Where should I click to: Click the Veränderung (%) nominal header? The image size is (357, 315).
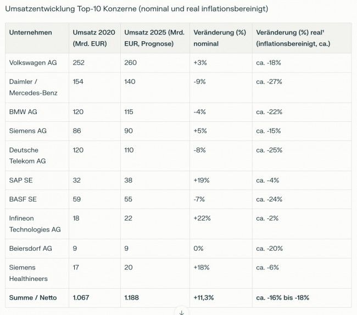click(220, 38)
